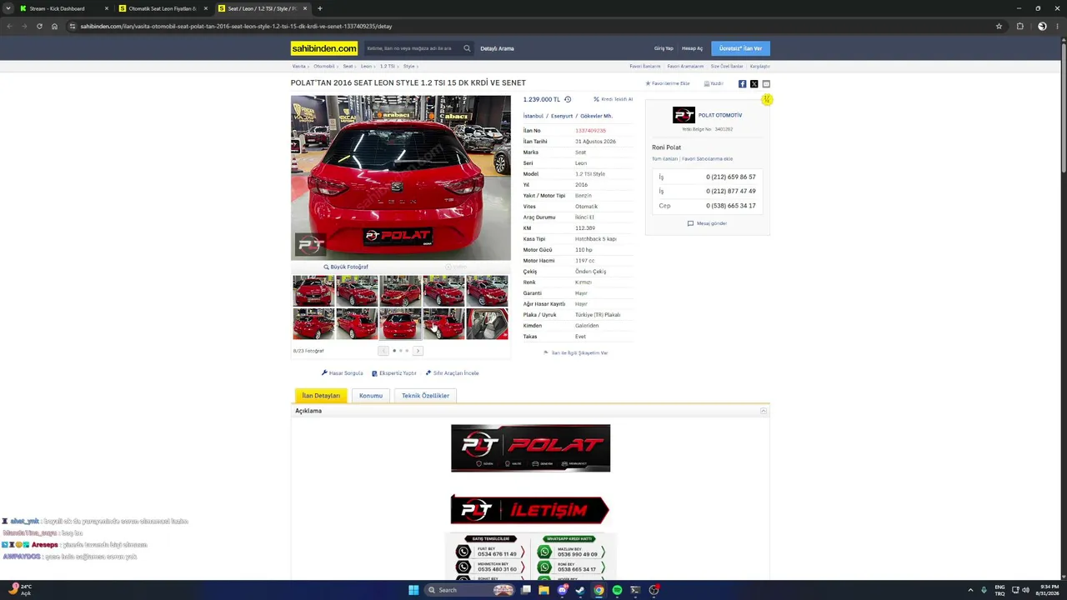The width and height of the screenshot is (1067, 600).
Task: Show next photo thumbnails page
Action: pos(418,351)
